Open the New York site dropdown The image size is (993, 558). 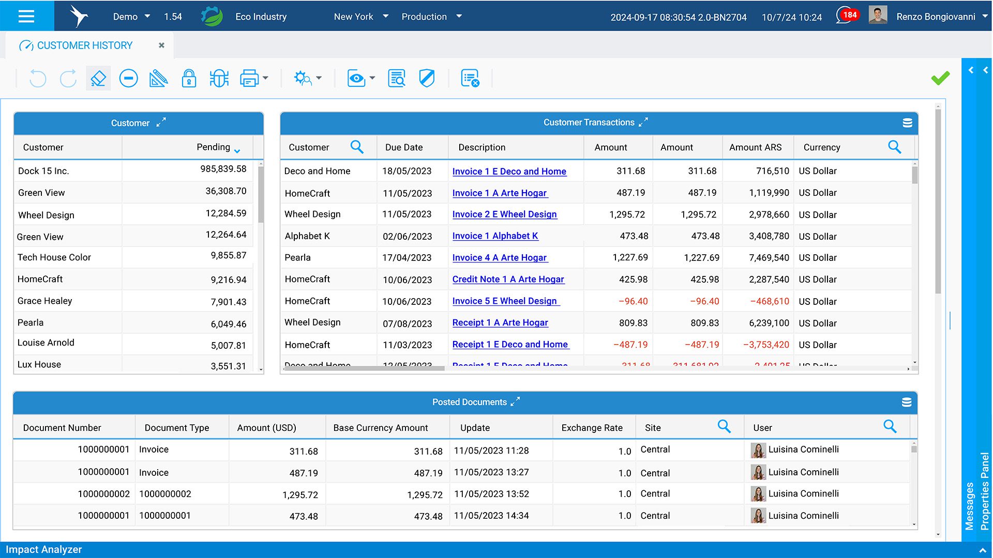coord(385,17)
